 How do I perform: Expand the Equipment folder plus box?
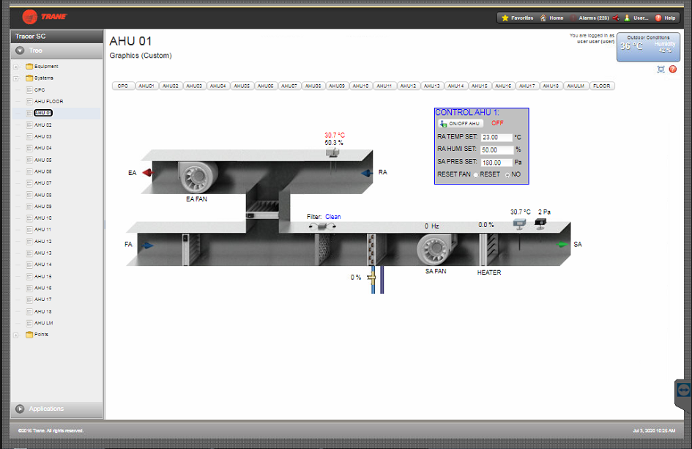16,67
